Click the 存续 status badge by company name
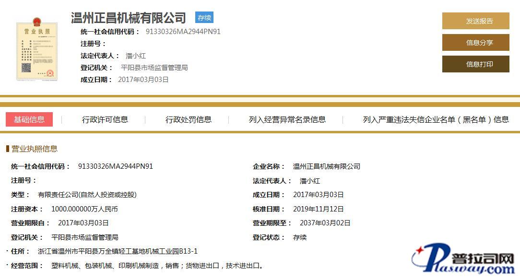 click(x=204, y=18)
